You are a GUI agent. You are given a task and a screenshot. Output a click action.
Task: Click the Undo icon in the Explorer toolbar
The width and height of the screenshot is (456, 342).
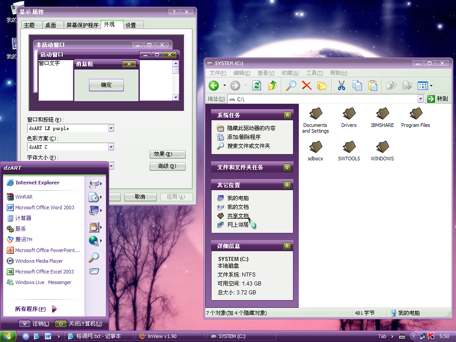click(x=391, y=85)
